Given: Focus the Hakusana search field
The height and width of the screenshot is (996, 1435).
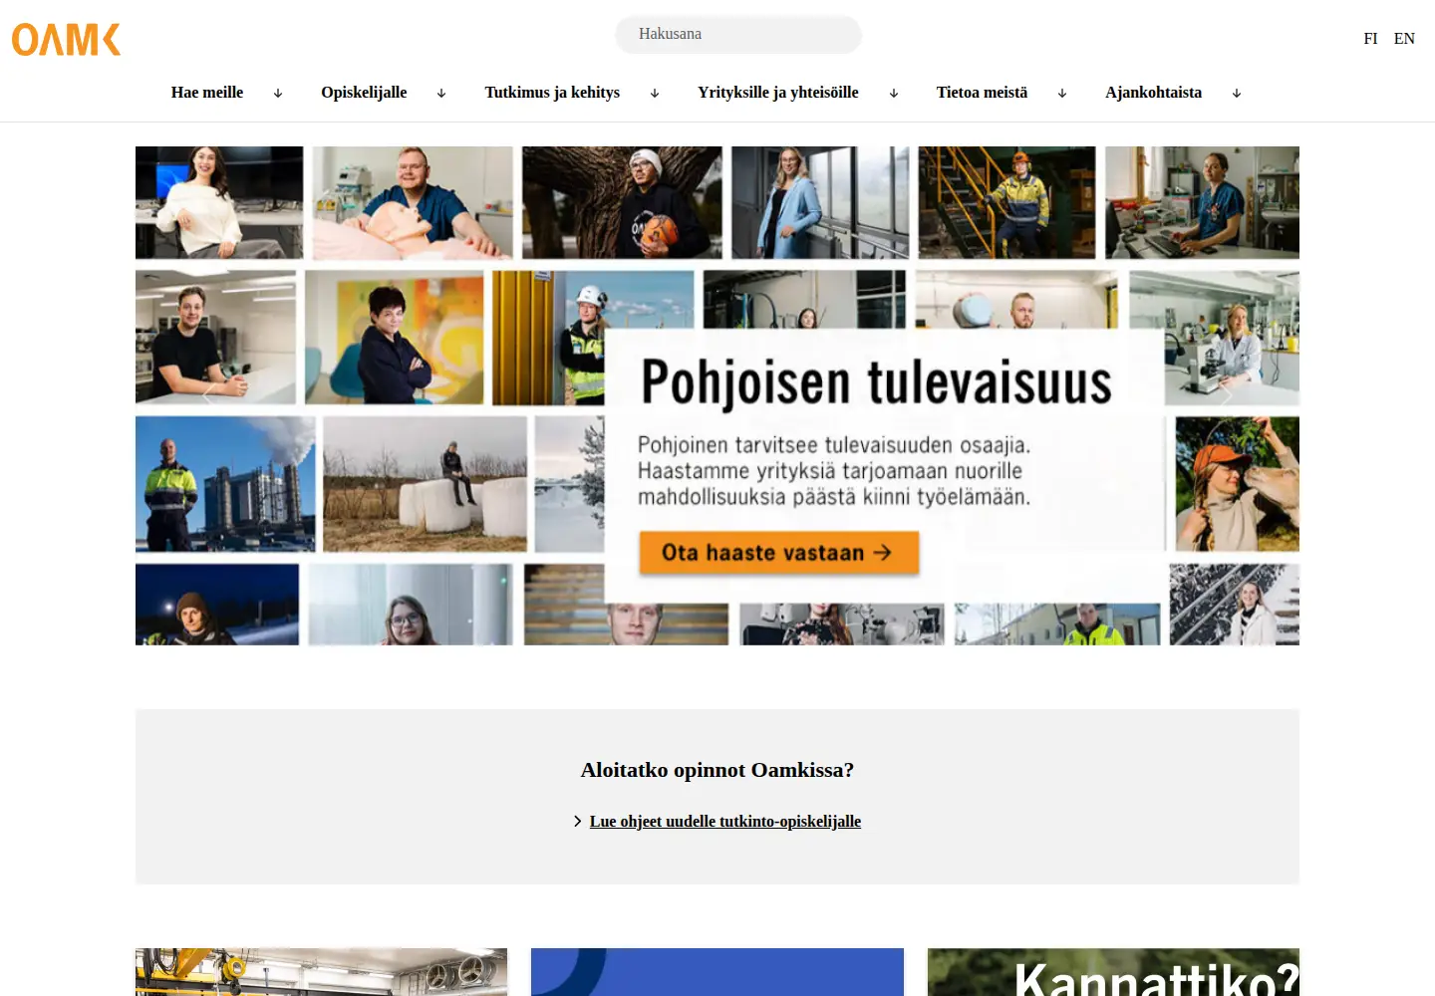Looking at the screenshot, I should (738, 34).
